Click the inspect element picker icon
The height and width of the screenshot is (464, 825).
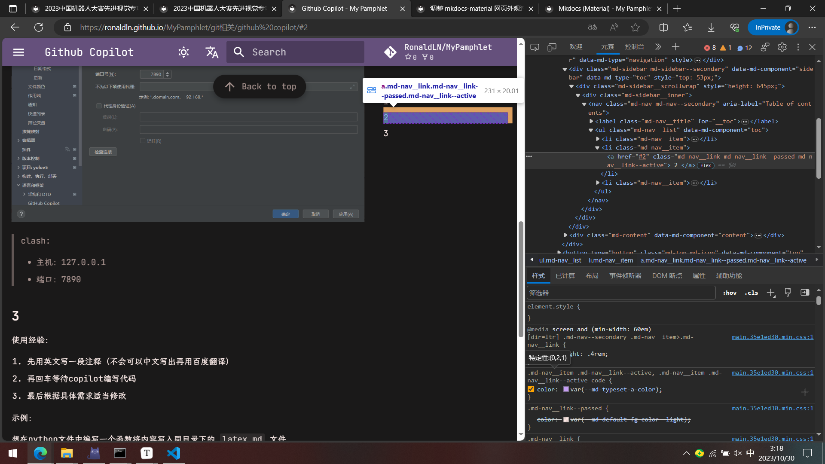[x=535, y=47]
